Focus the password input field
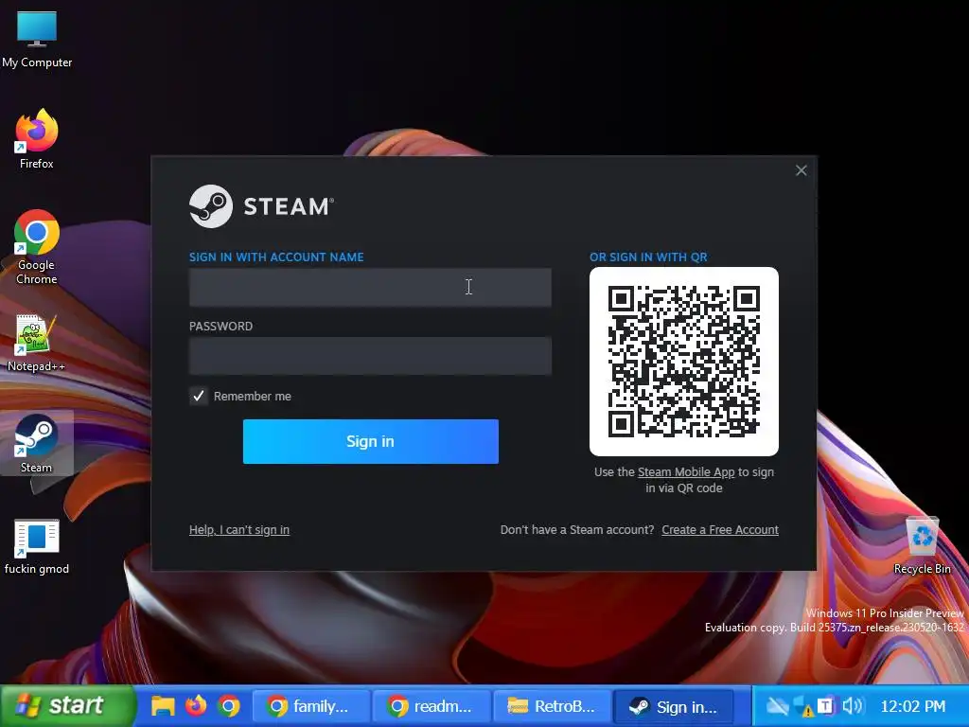 pyautogui.click(x=370, y=356)
